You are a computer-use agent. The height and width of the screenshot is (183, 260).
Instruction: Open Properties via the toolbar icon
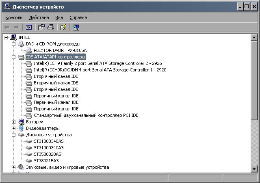tap(41, 28)
